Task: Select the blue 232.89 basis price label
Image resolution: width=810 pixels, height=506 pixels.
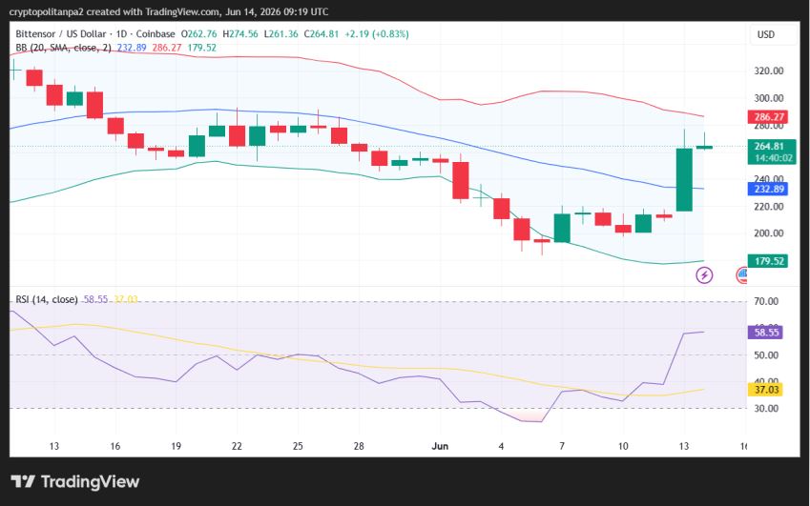Action: click(769, 189)
